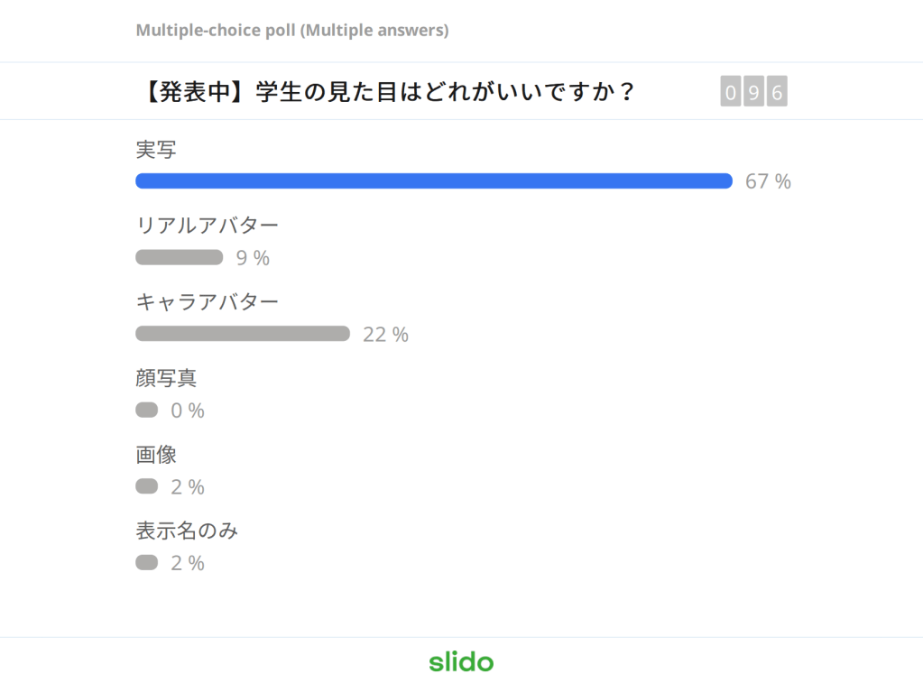923x683 pixels.
Task: Click the last vote counter digit 6
Action: click(777, 92)
